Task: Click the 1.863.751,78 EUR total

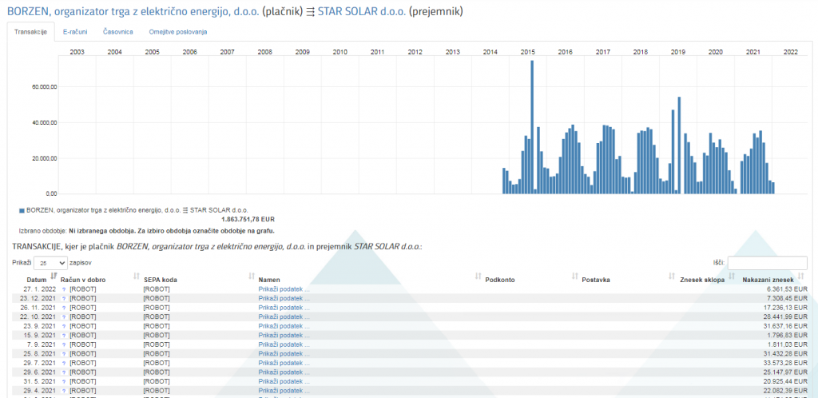Action: pos(248,219)
